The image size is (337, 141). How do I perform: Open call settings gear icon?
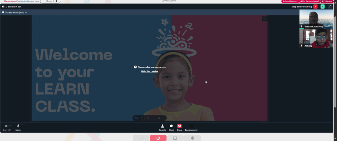(3, 7)
